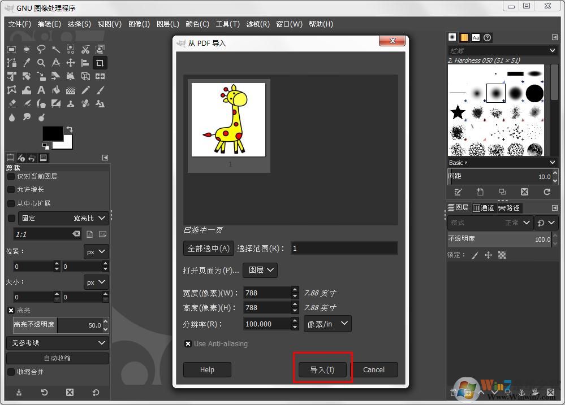Select the Scissors Select tool
565x405 pixels.
point(85,49)
